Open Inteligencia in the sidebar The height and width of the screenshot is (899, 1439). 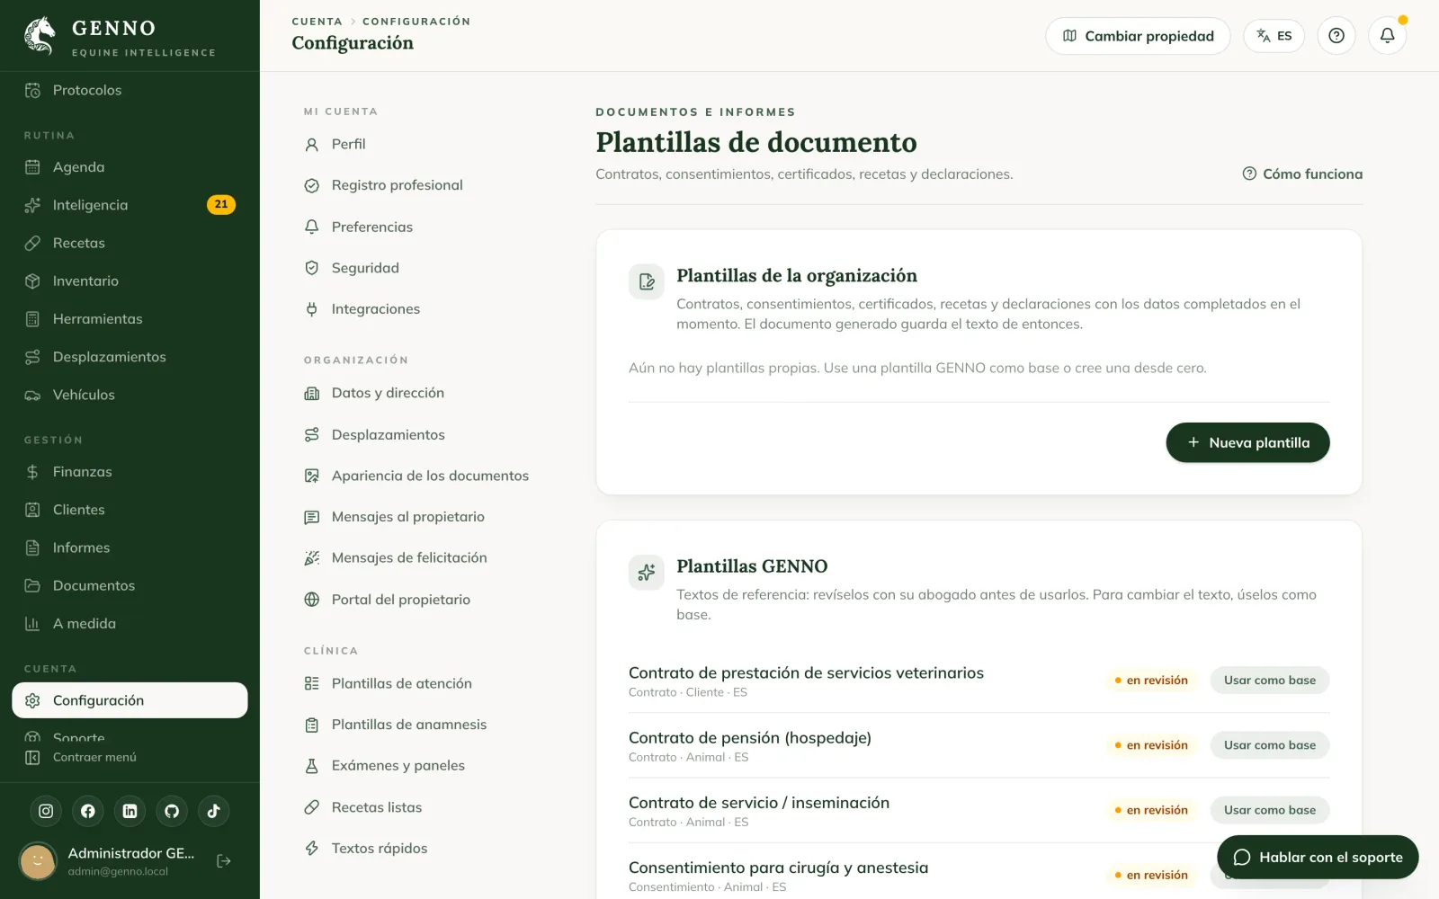click(x=130, y=205)
